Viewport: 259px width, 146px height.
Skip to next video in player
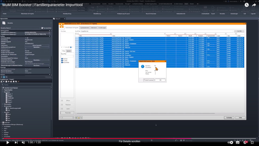pyautogui.click(x=16, y=142)
